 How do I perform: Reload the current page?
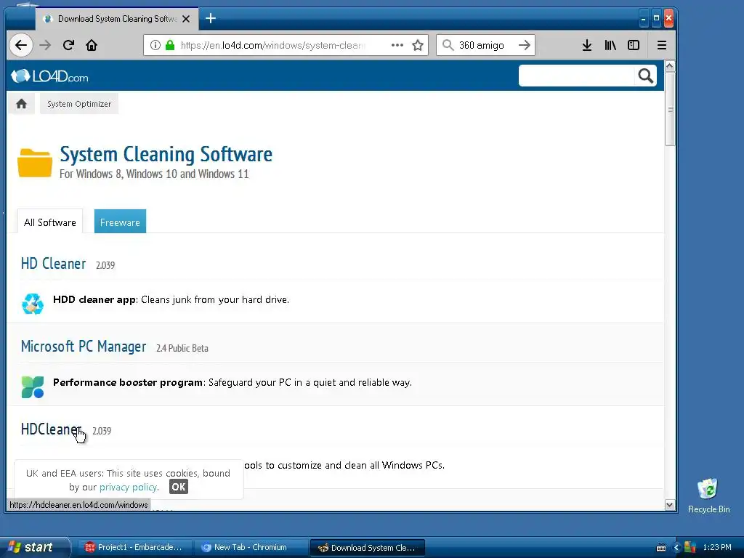(x=68, y=45)
